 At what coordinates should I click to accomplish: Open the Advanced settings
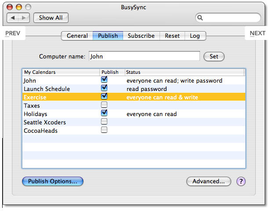(x=209, y=181)
